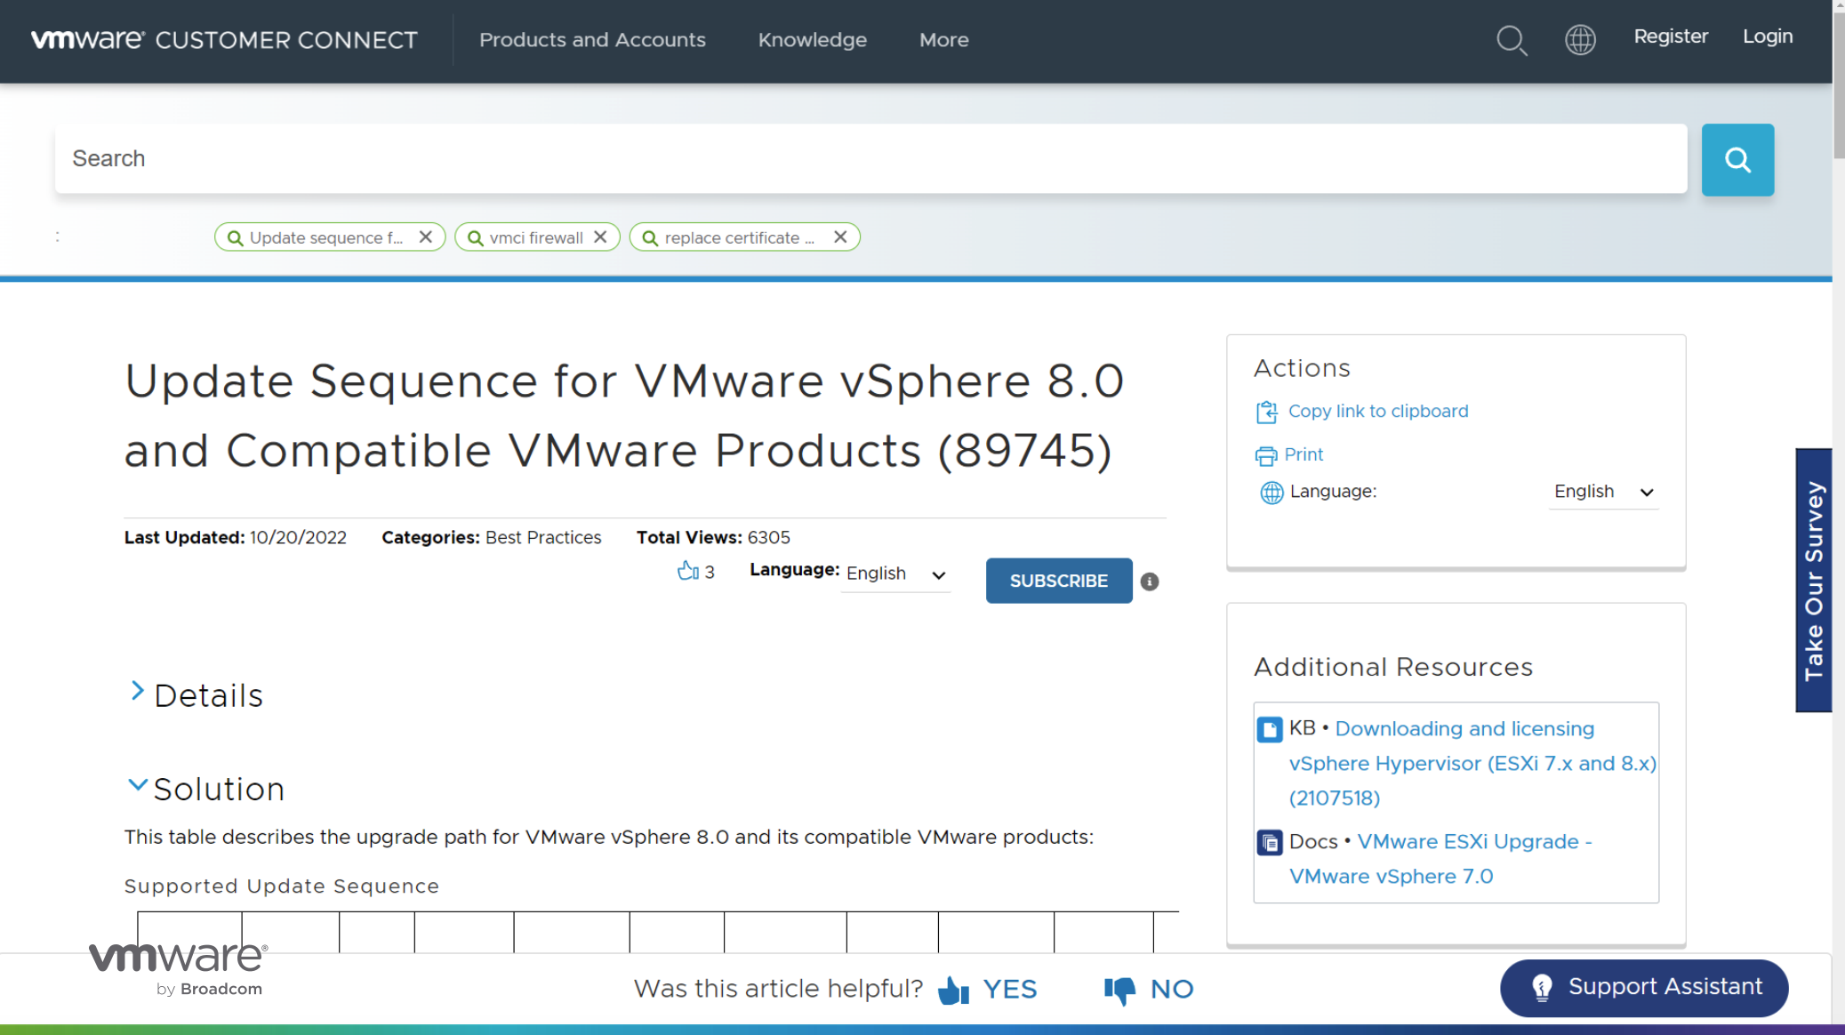Open the Language dropdown in Actions panel

[1603, 492]
